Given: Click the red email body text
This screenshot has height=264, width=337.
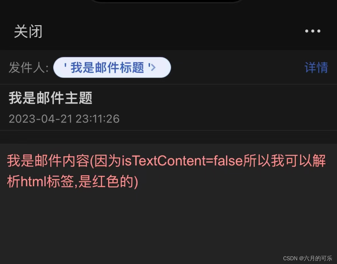Looking at the screenshot, I should [x=166, y=171].
